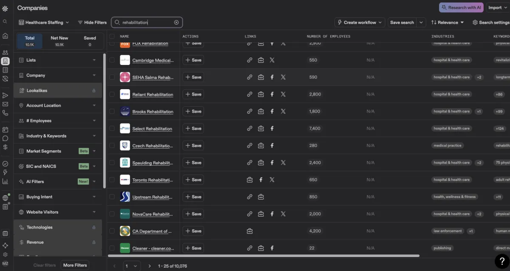The image size is (510, 271).
Task: Save the Brooks Rehabilitation company
Action: (193, 111)
